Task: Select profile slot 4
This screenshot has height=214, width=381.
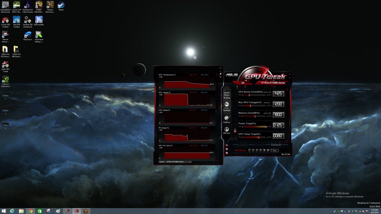Action: pos(261,150)
